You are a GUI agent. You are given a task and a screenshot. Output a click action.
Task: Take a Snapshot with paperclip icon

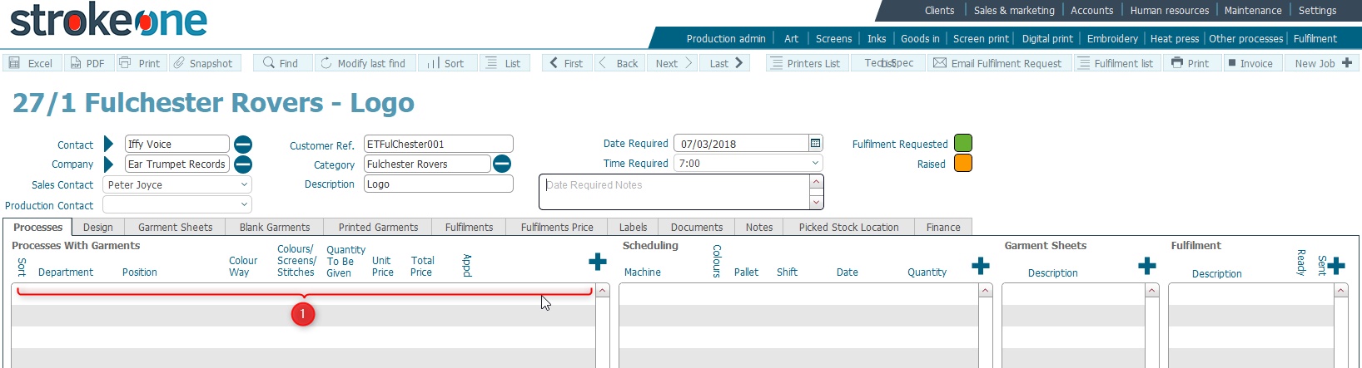pos(179,63)
